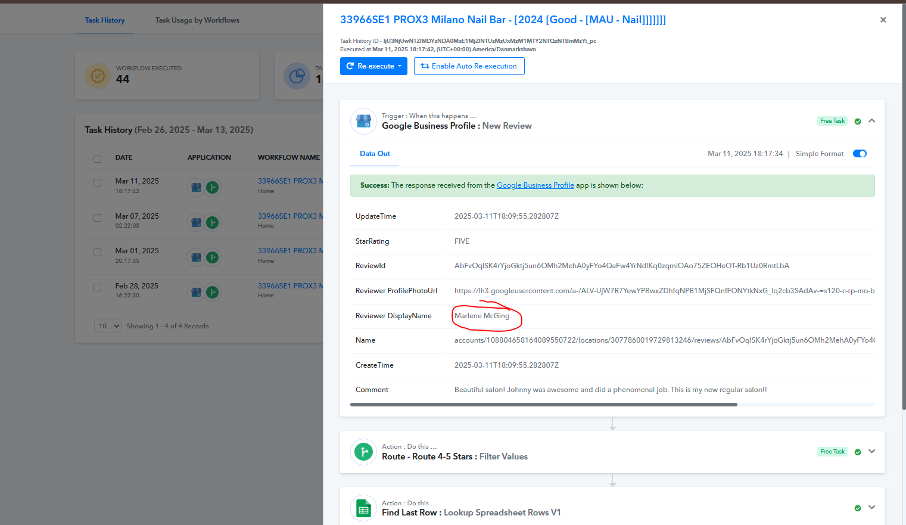Click Google Business icon in Feb 28 row
This screenshot has width=906, height=525.
pyautogui.click(x=196, y=293)
